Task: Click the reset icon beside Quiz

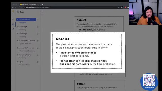Action: [x=38, y=62]
